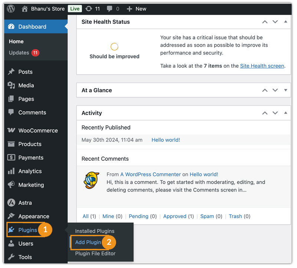The height and width of the screenshot is (268, 297).
Task: Open Installed Plugins from the flyout menu
Action: tap(91, 230)
